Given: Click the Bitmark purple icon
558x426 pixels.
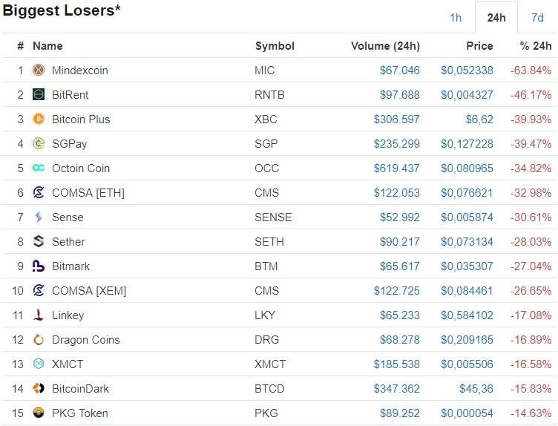Looking at the screenshot, I should click(x=39, y=266).
